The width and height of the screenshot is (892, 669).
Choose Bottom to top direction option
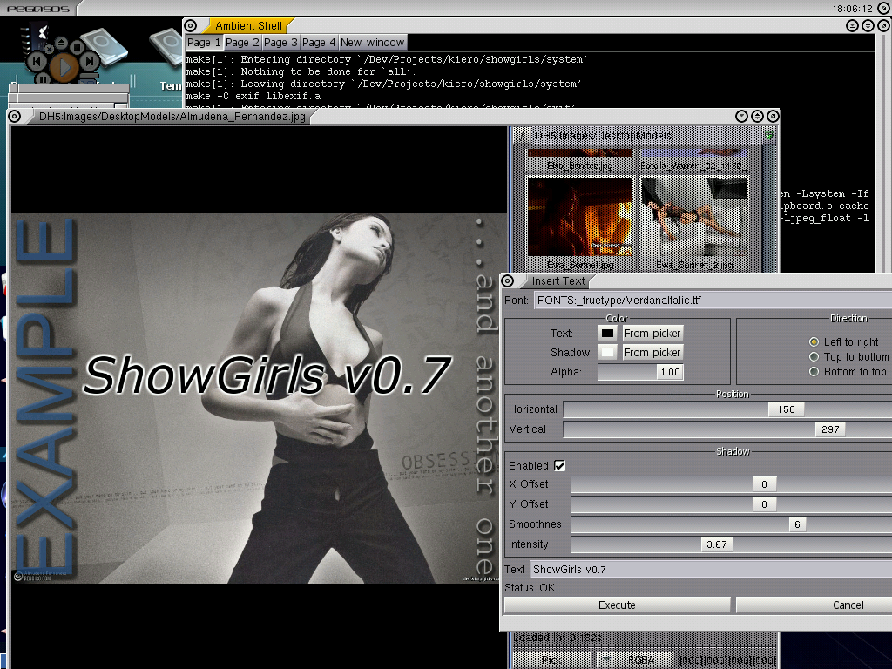(x=814, y=372)
